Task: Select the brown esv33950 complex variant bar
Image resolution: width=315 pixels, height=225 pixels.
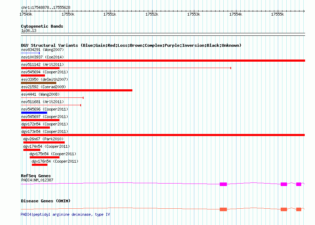Action: pos(39,83)
